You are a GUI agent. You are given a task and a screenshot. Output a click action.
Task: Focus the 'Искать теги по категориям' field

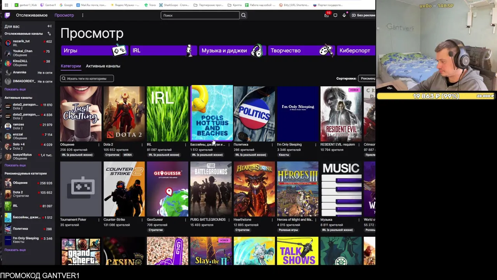click(87, 79)
